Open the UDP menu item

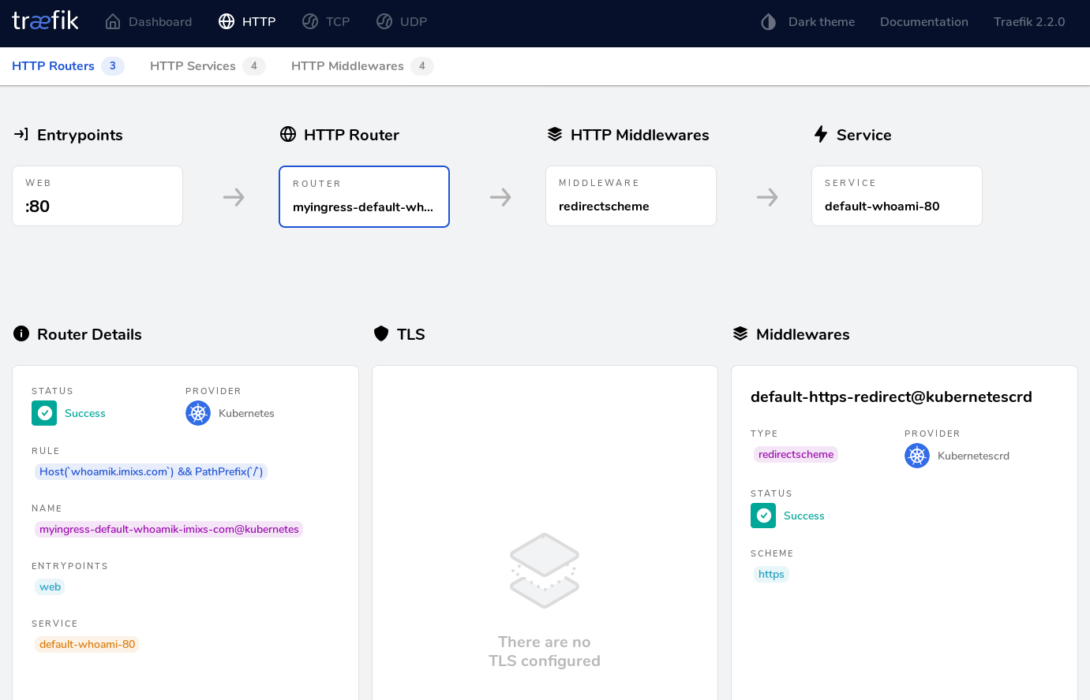coord(402,22)
